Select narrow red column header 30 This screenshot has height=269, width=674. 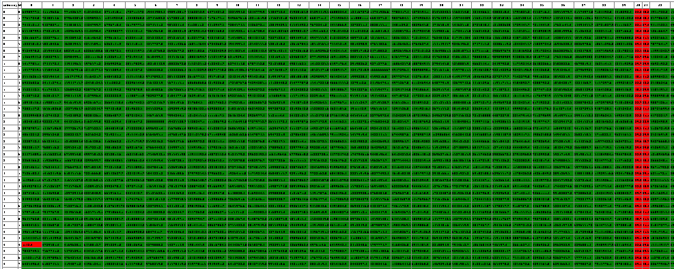coord(638,5)
